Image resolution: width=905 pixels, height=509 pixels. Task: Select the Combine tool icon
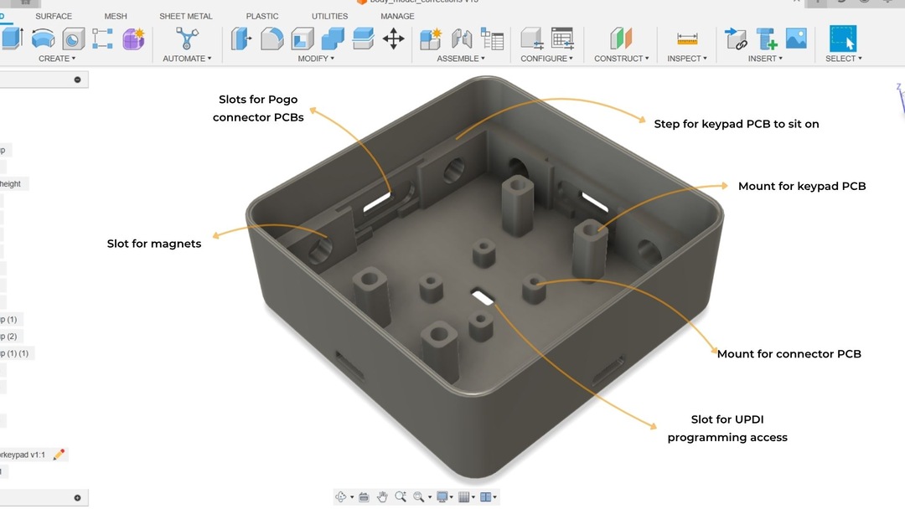point(333,39)
